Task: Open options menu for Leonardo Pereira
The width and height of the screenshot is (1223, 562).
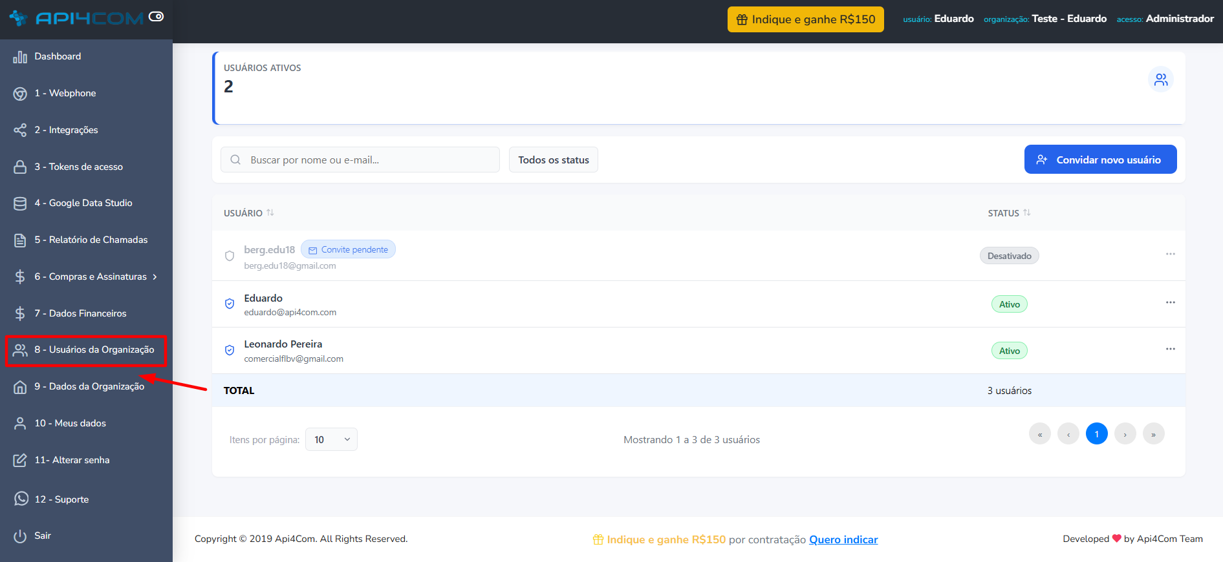Action: click(x=1170, y=349)
